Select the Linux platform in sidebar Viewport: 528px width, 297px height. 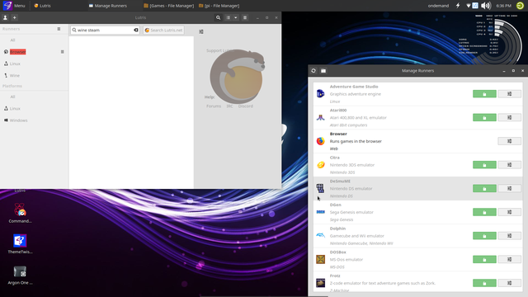15,108
